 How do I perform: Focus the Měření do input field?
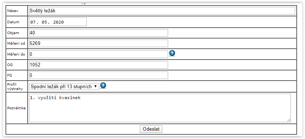pos(98,54)
